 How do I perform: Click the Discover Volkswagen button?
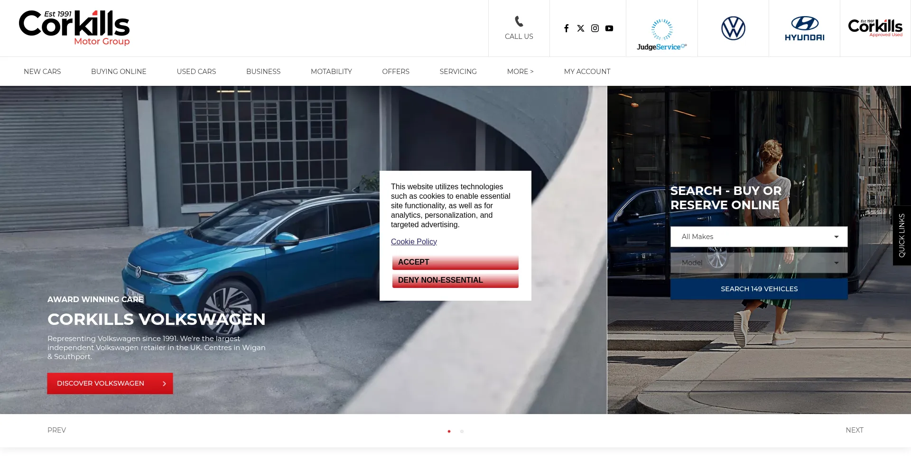(110, 383)
